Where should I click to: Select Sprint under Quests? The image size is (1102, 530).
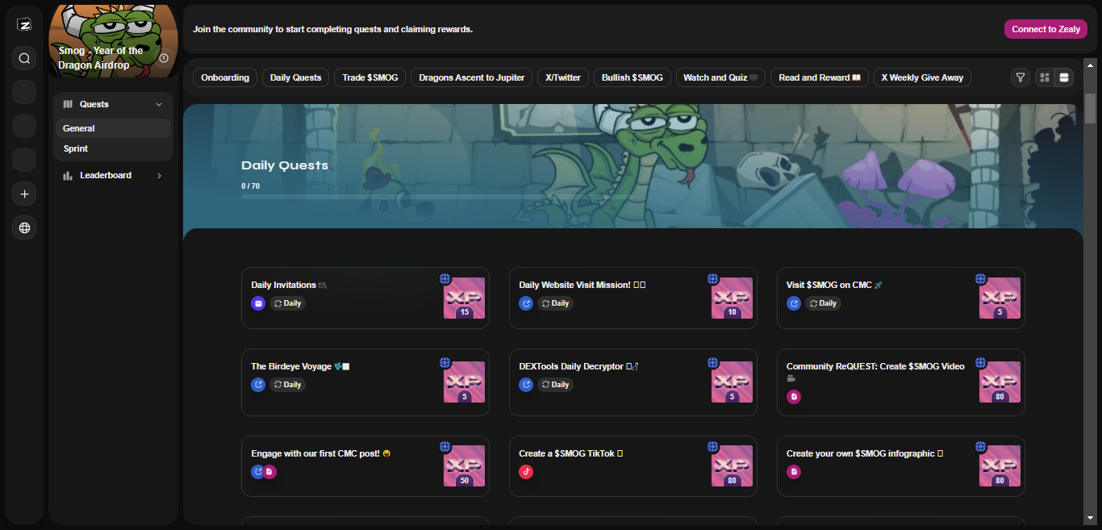(x=113, y=148)
